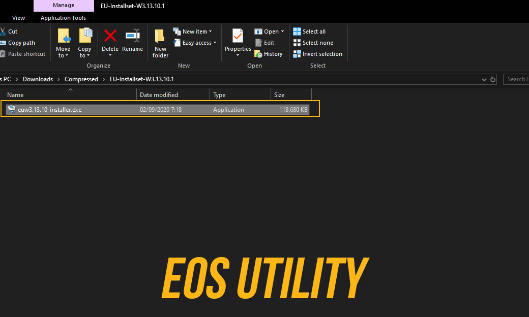
Task: Click the Select all icon
Action: pyautogui.click(x=297, y=31)
